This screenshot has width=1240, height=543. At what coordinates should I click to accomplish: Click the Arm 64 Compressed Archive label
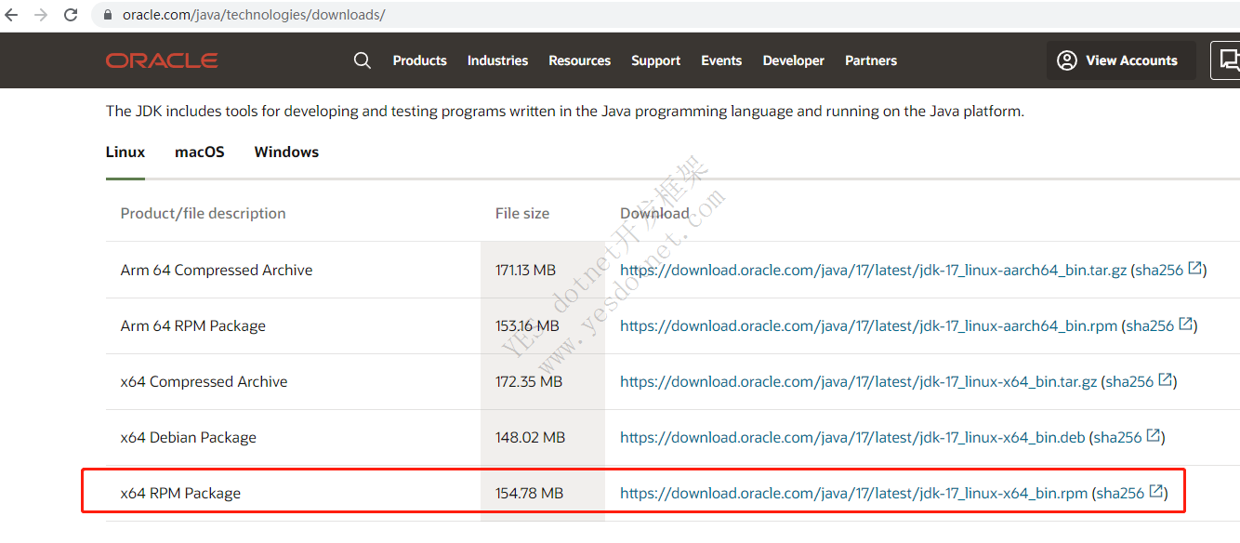pos(217,271)
